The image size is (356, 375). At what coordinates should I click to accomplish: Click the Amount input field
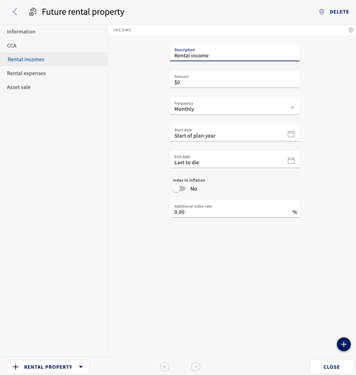pyautogui.click(x=235, y=80)
